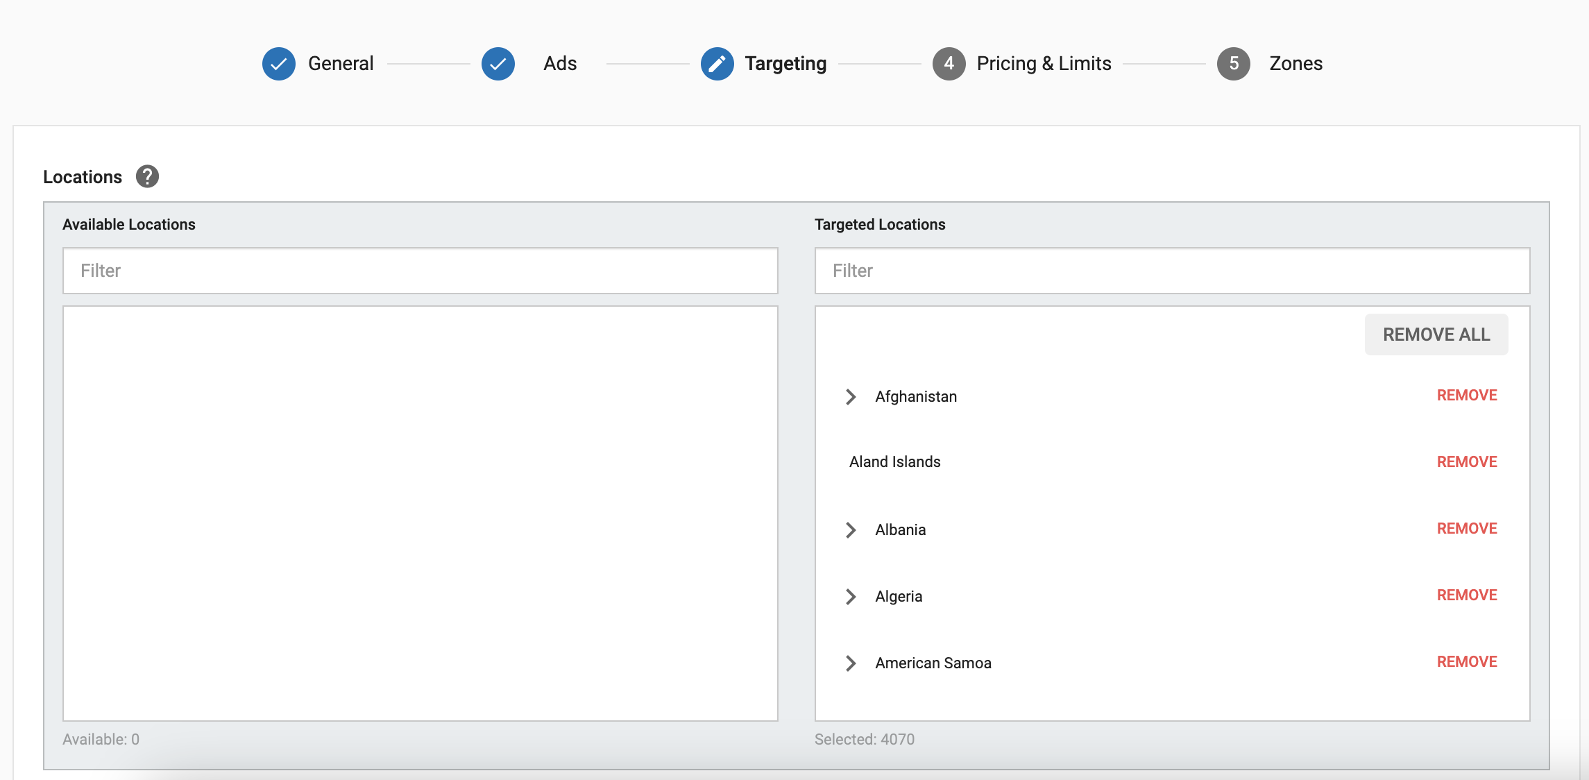This screenshot has width=1589, height=780.
Task: Click the Targeting pencil edit icon
Action: coord(717,64)
